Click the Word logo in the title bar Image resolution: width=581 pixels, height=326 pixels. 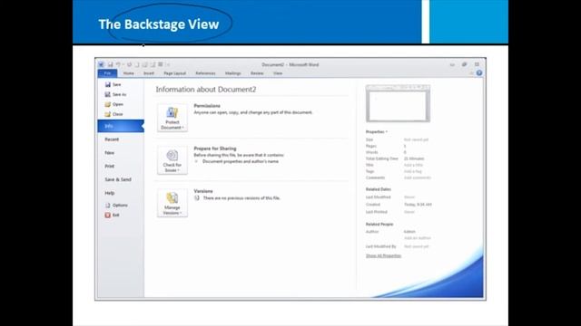[x=101, y=64]
